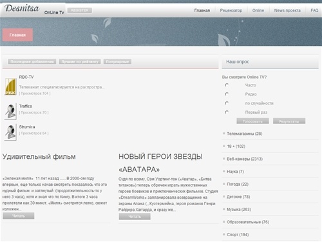Click the REGISTER button

(80, 10)
